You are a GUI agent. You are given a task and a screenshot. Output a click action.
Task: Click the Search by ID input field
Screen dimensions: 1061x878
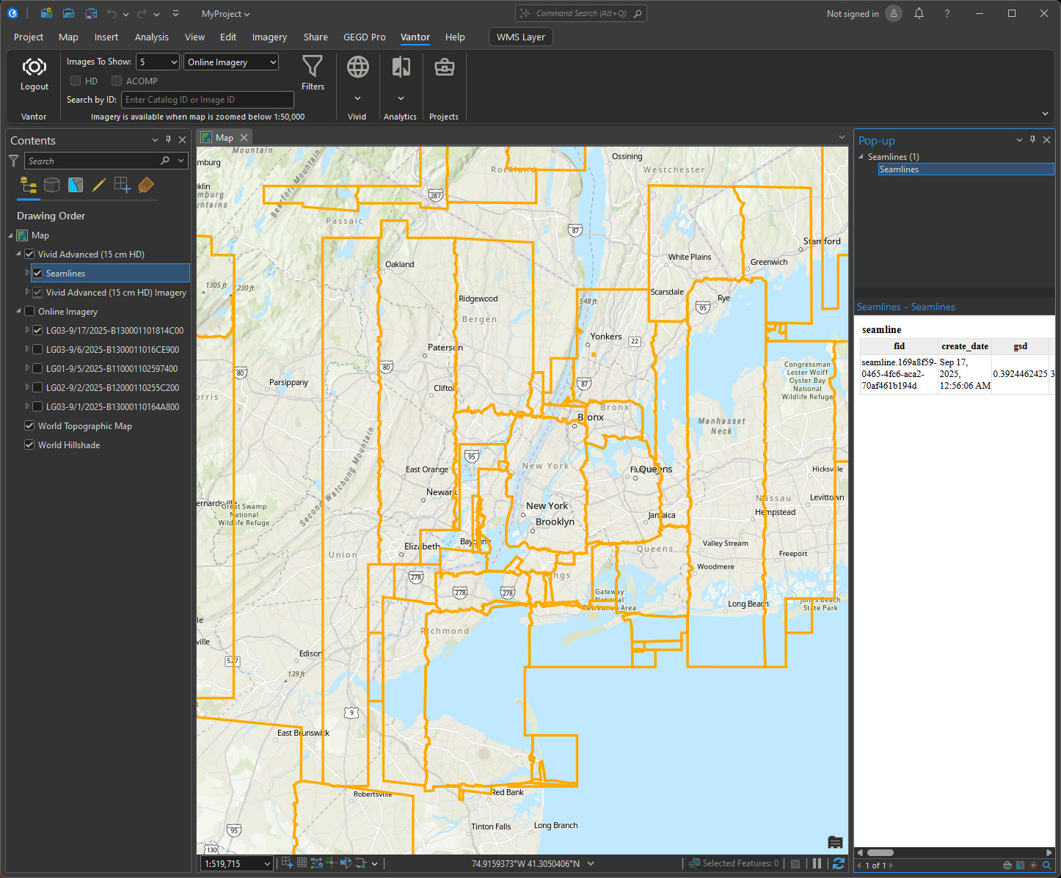click(x=208, y=100)
